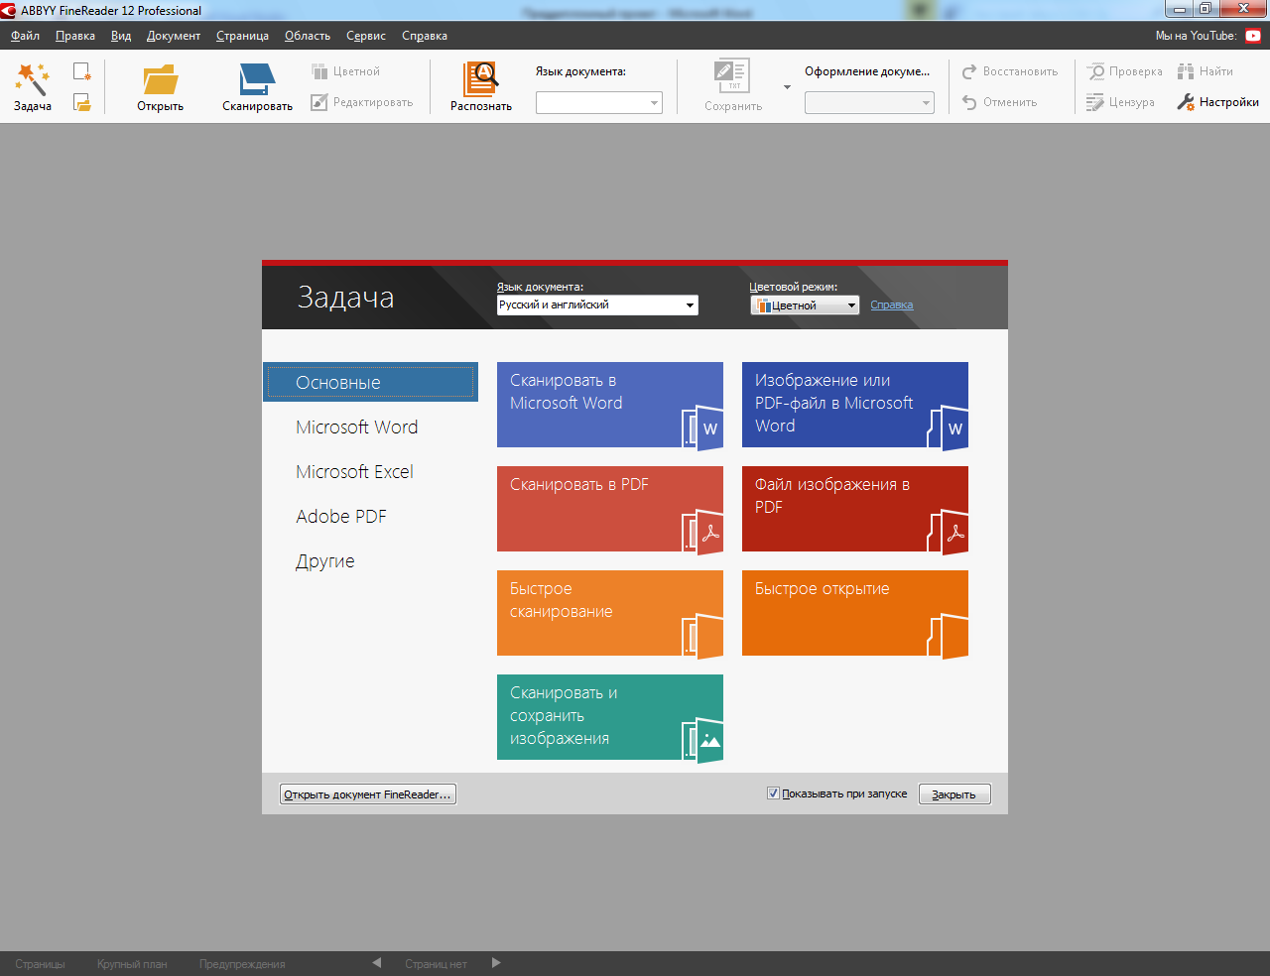The width and height of the screenshot is (1270, 976).
Task: Open the Справка menu
Action: [425, 36]
